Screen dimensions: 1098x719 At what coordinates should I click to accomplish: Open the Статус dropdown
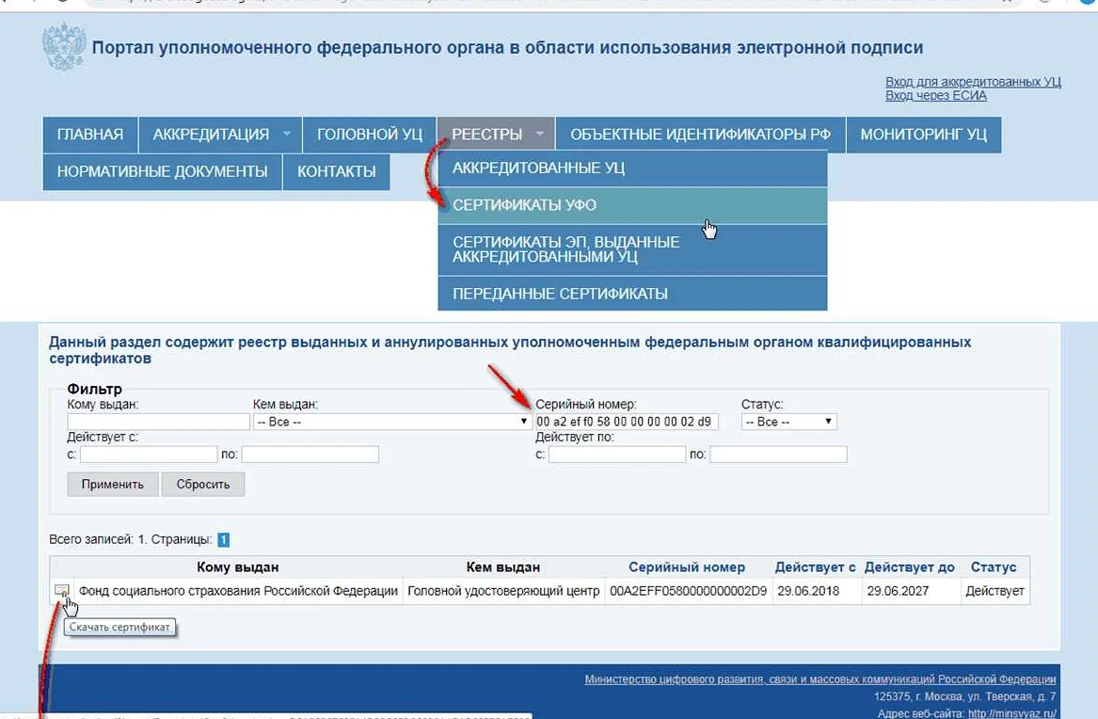(x=789, y=422)
